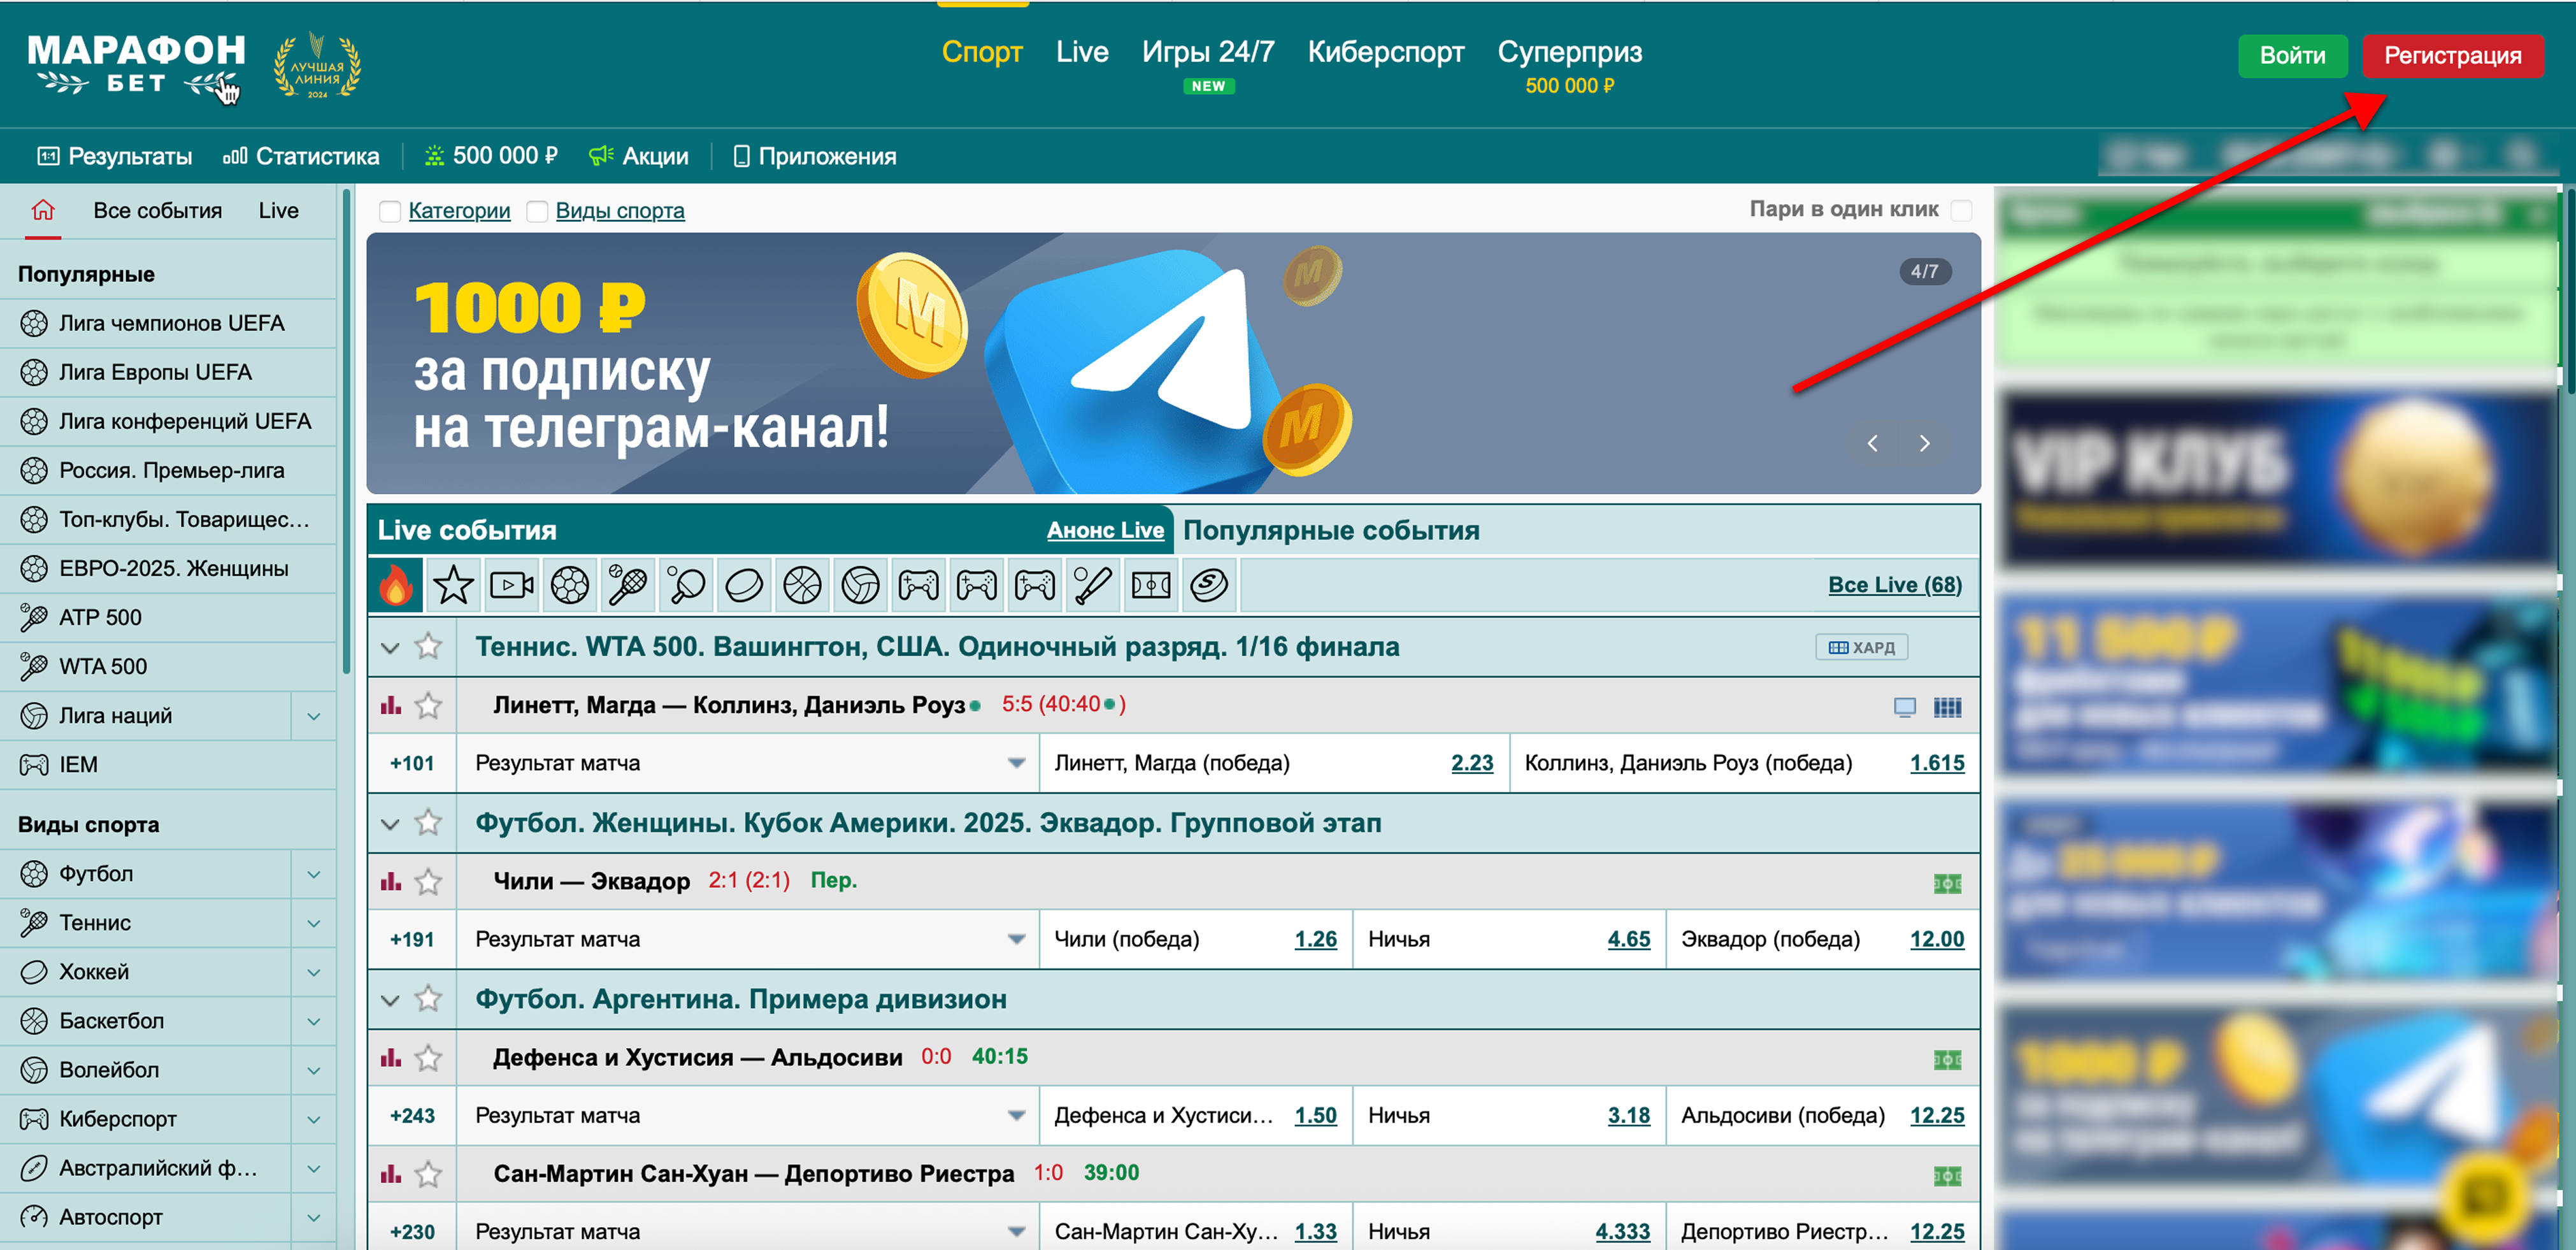Enable the Категории checkbox
This screenshot has height=1250, width=2576.
click(x=390, y=211)
